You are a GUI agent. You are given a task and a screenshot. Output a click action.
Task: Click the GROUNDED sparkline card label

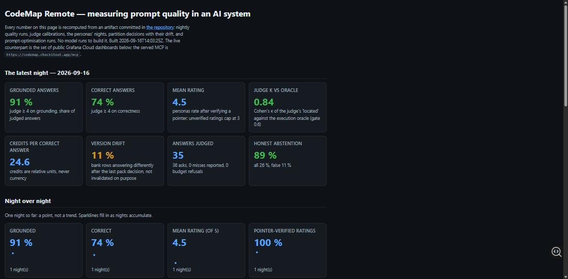22,230
